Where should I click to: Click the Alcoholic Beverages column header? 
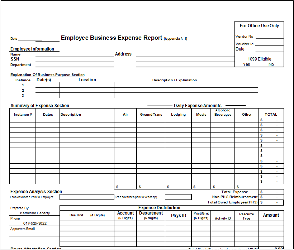click(223, 112)
